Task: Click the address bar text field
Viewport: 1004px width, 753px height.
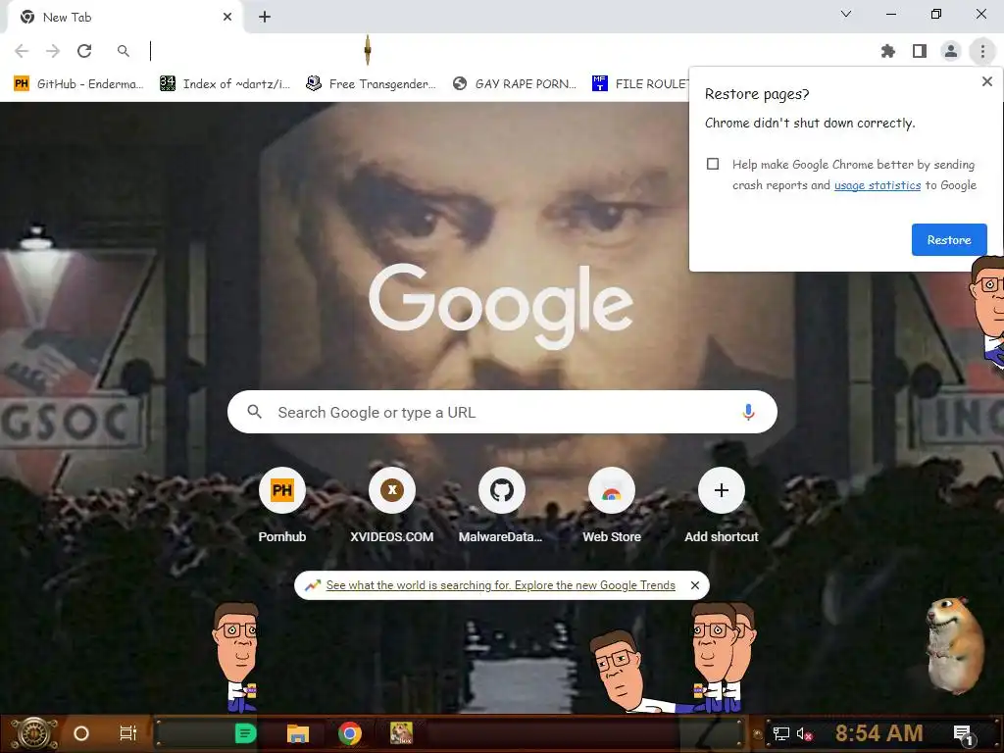Action: click(506, 51)
